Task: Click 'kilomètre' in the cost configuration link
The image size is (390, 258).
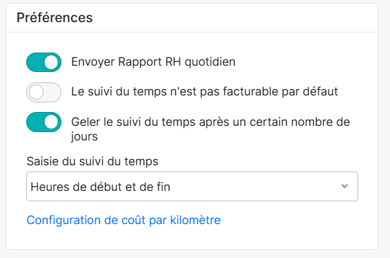Action: (x=195, y=220)
